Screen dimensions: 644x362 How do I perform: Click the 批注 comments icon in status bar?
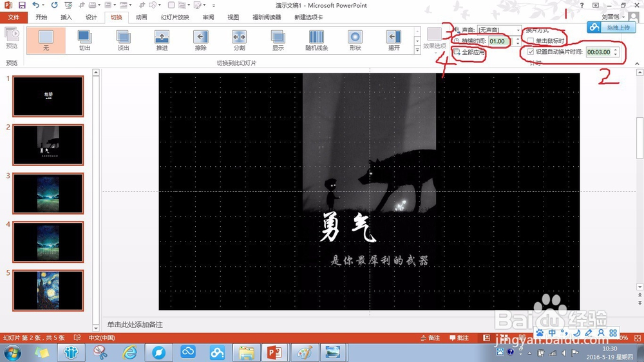tap(459, 338)
